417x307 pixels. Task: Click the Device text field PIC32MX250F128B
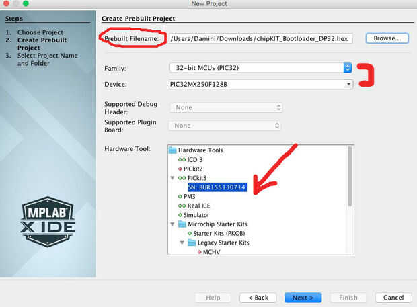coord(257,85)
